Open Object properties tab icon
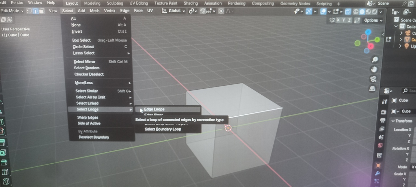This screenshot has width=416, height=187. [x=378, y=165]
